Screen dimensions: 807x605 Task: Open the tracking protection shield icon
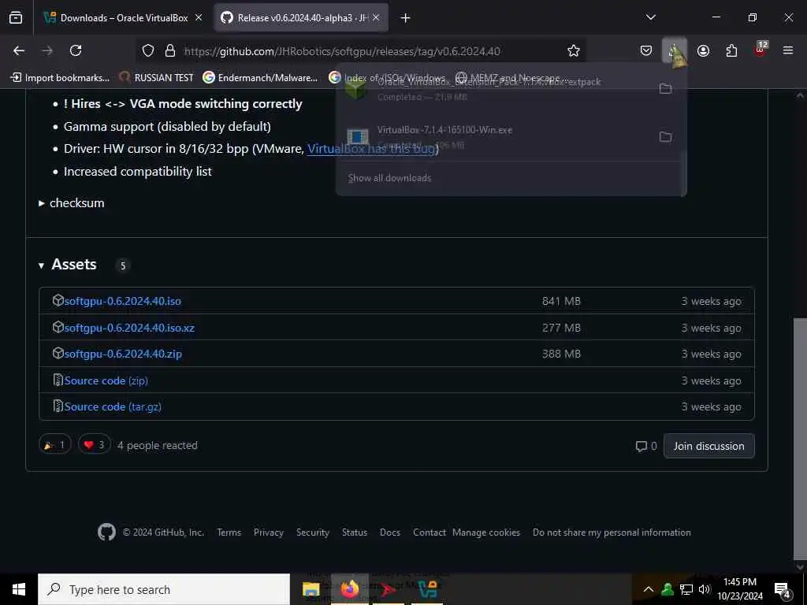(148, 50)
